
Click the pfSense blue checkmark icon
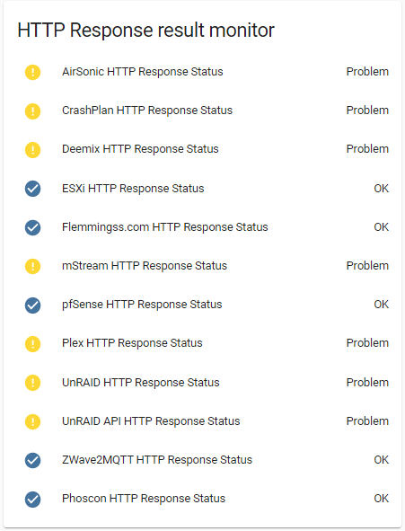pyautogui.click(x=33, y=305)
